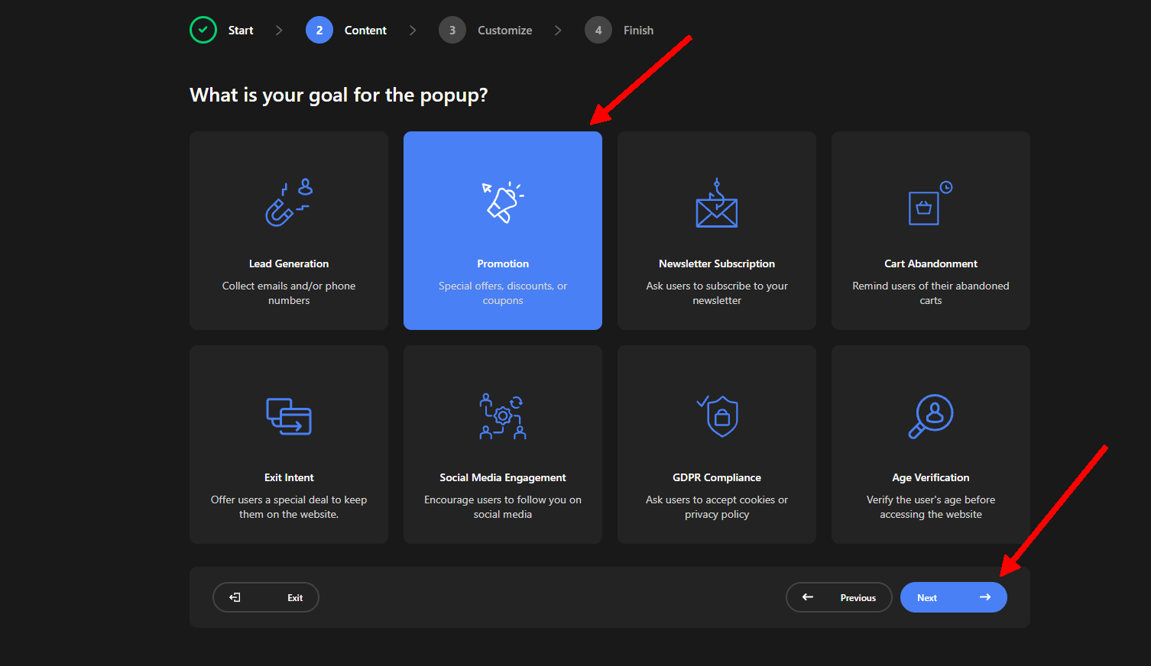Click the step 2 circle
1151x666 pixels.
click(319, 30)
